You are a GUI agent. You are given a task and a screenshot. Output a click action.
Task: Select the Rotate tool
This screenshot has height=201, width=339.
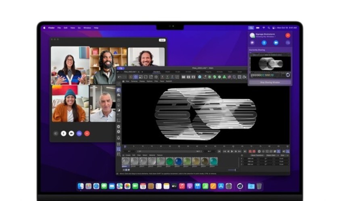click(146, 77)
